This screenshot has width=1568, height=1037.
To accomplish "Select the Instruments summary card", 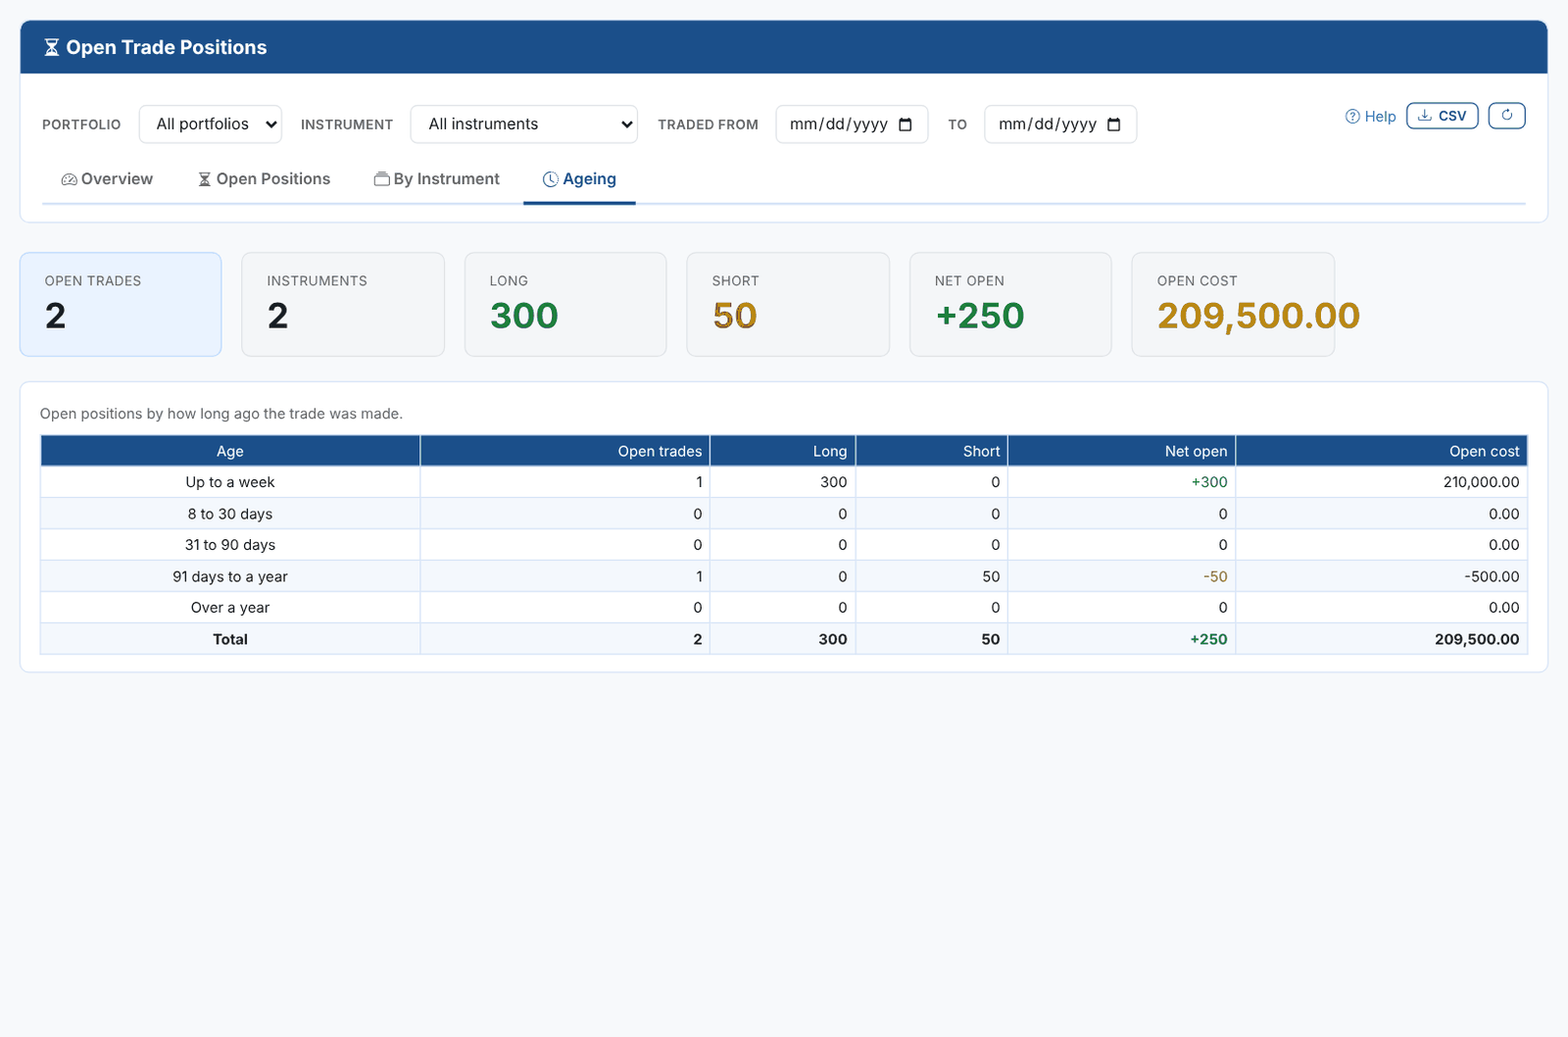I will click(x=343, y=305).
